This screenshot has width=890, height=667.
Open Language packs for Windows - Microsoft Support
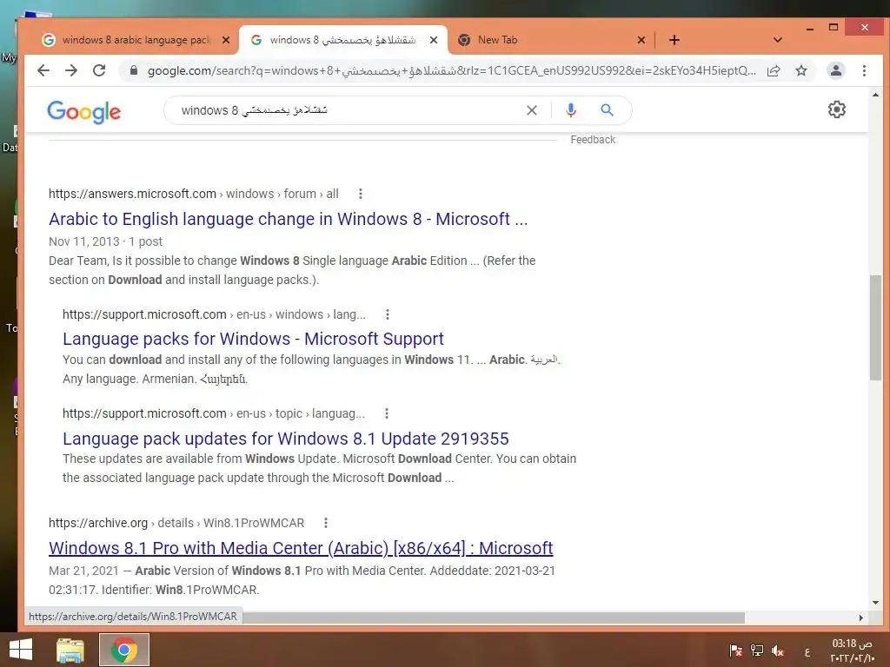point(253,339)
